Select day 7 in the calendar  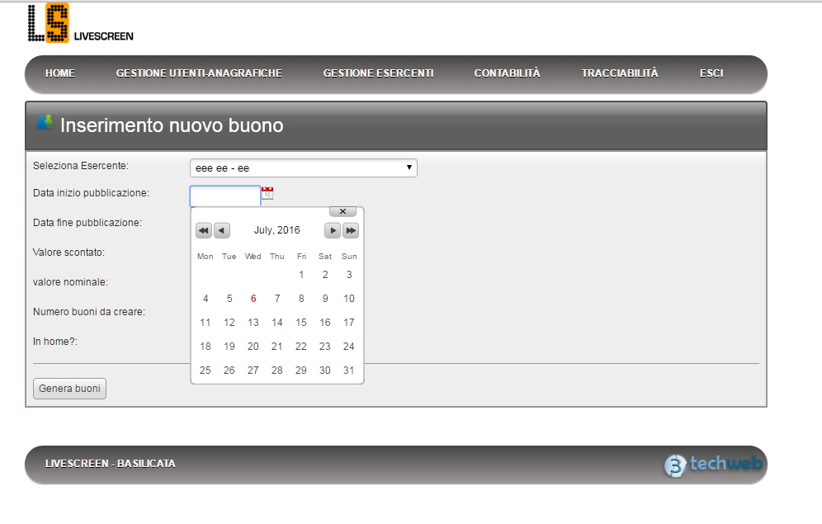click(277, 299)
